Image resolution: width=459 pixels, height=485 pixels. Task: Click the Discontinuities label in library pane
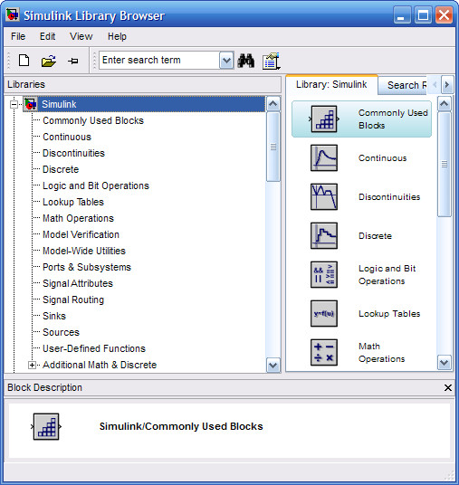[x=389, y=197]
